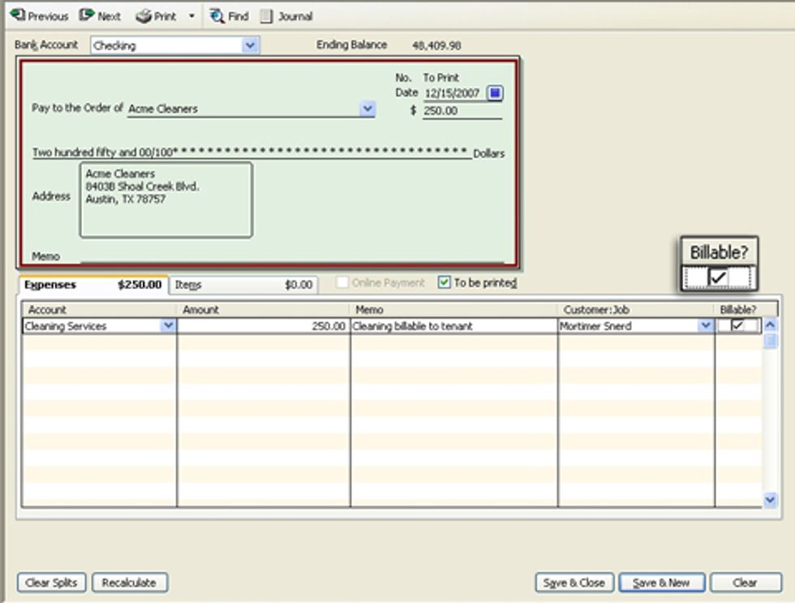Click the Memo field on the check

pyautogui.click(x=292, y=256)
